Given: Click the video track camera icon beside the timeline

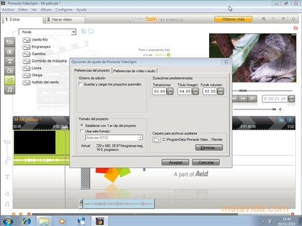Looking at the screenshot, I should pyautogui.click(x=7, y=142).
